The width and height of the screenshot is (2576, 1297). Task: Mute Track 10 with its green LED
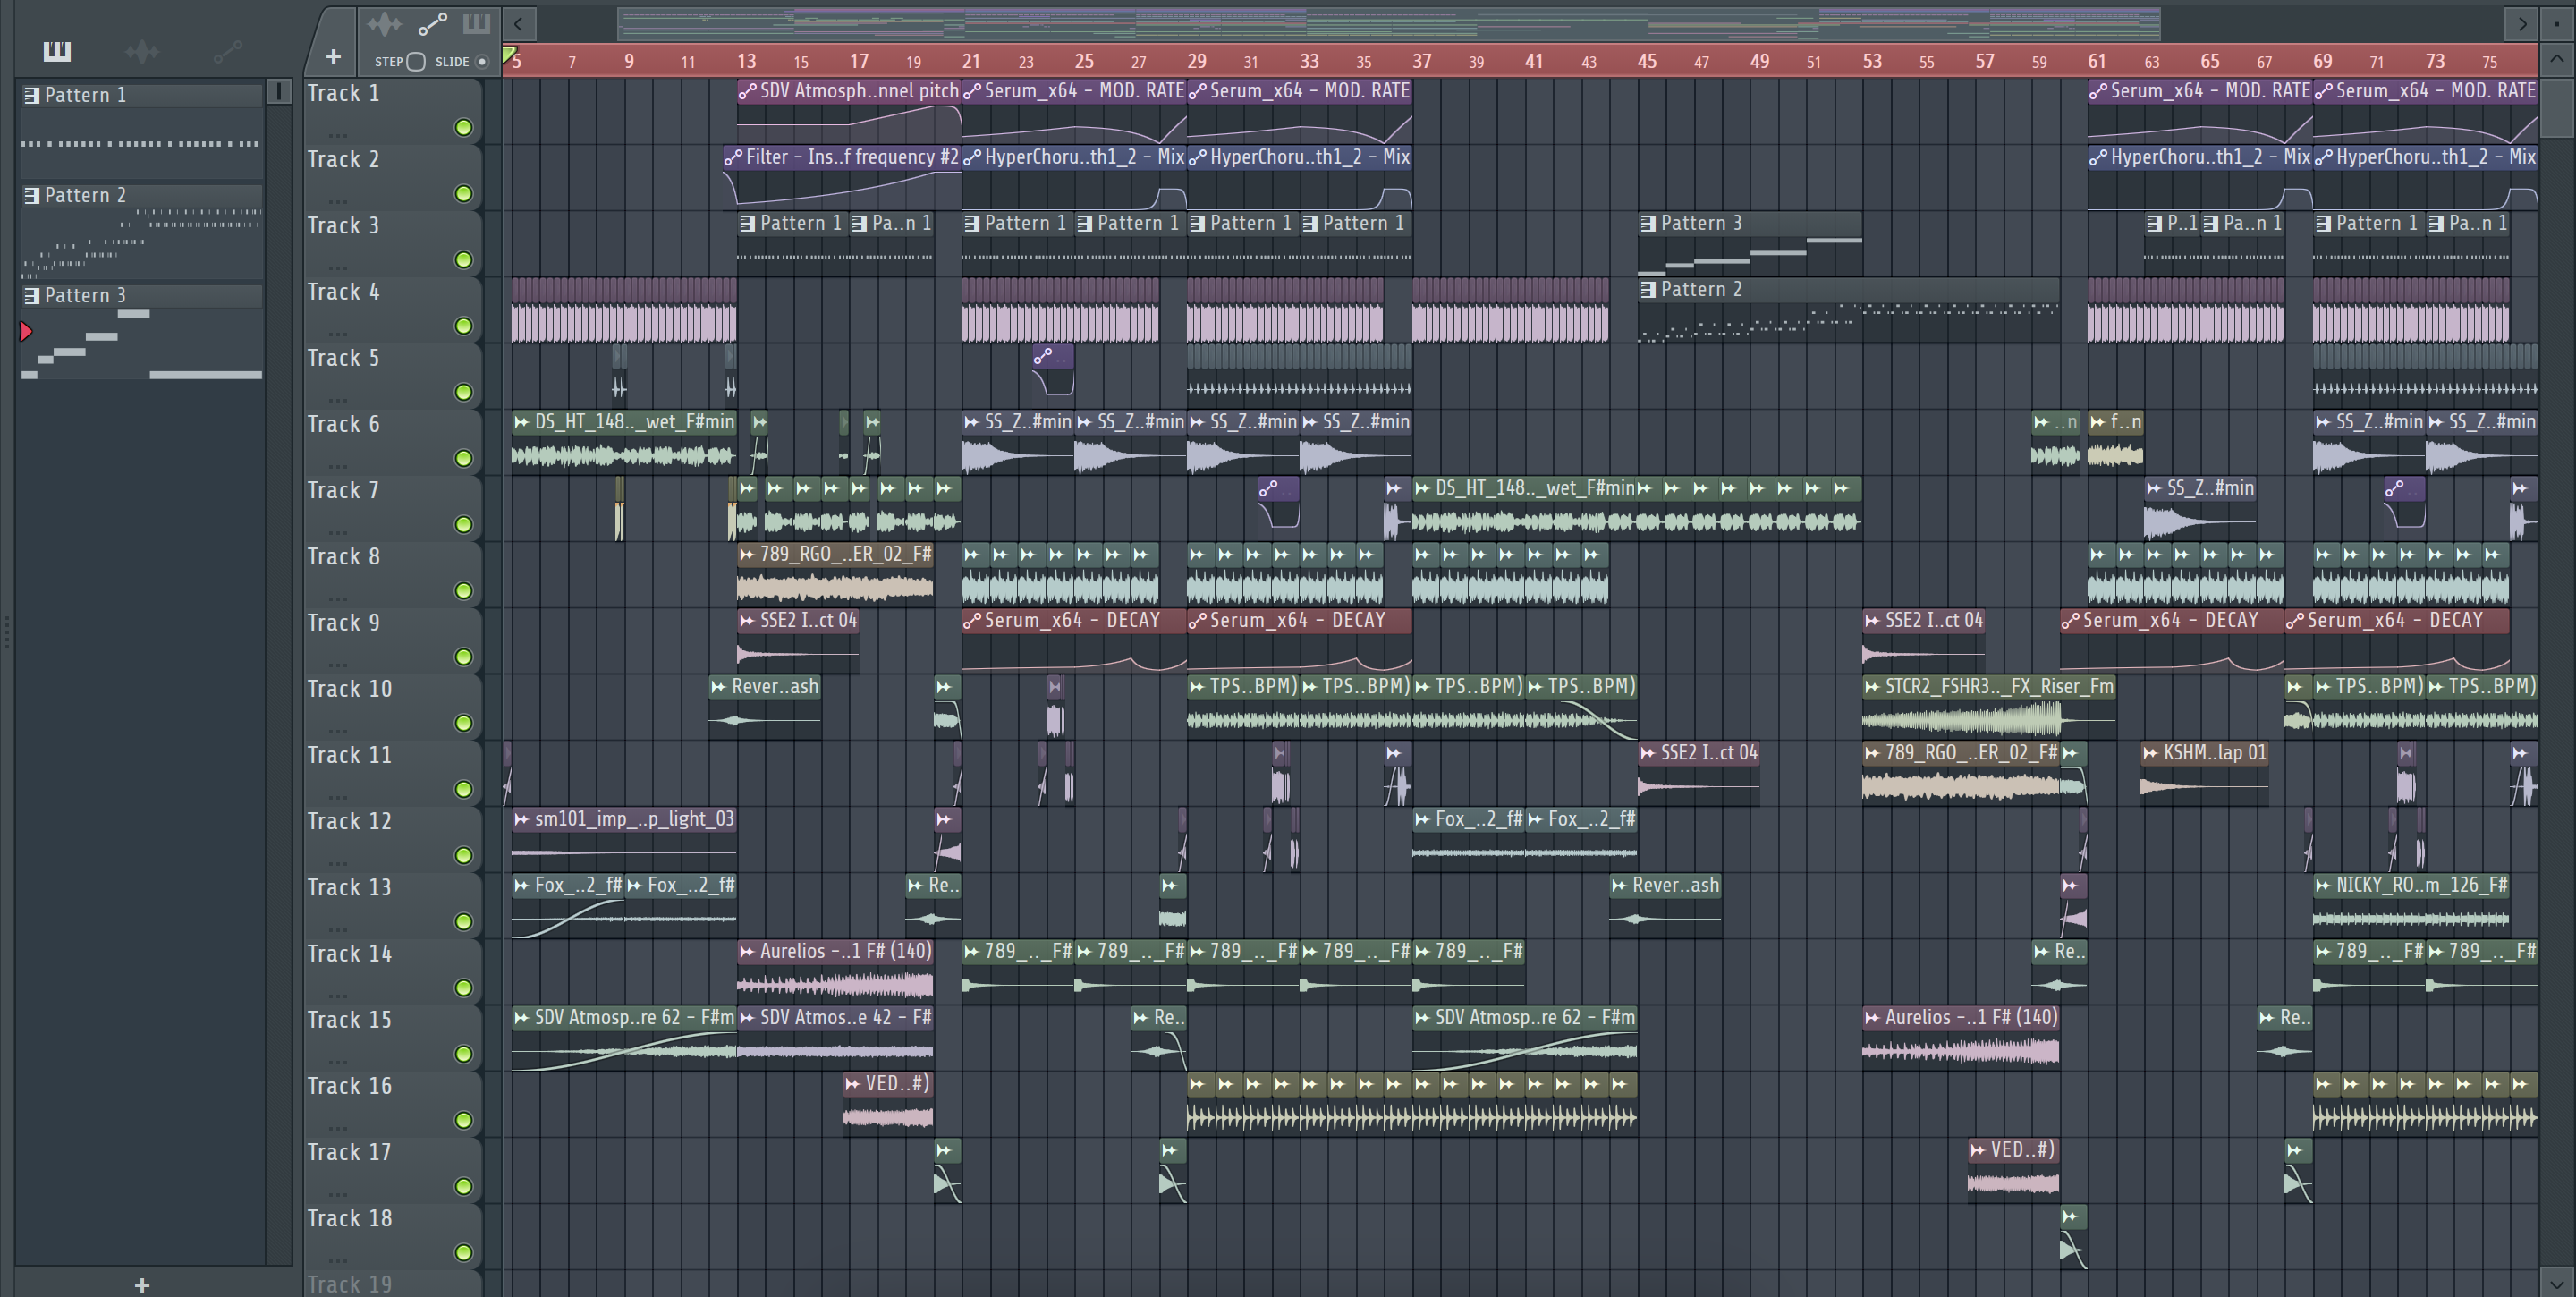click(463, 722)
